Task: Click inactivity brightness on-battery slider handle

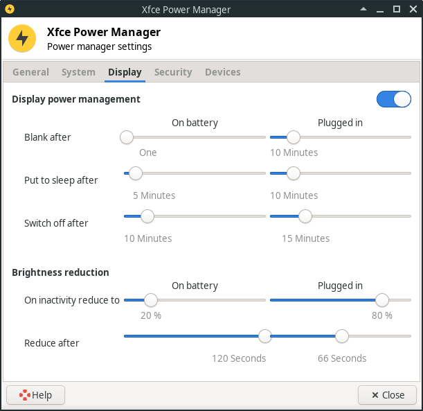Action: click(x=151, y=300)
